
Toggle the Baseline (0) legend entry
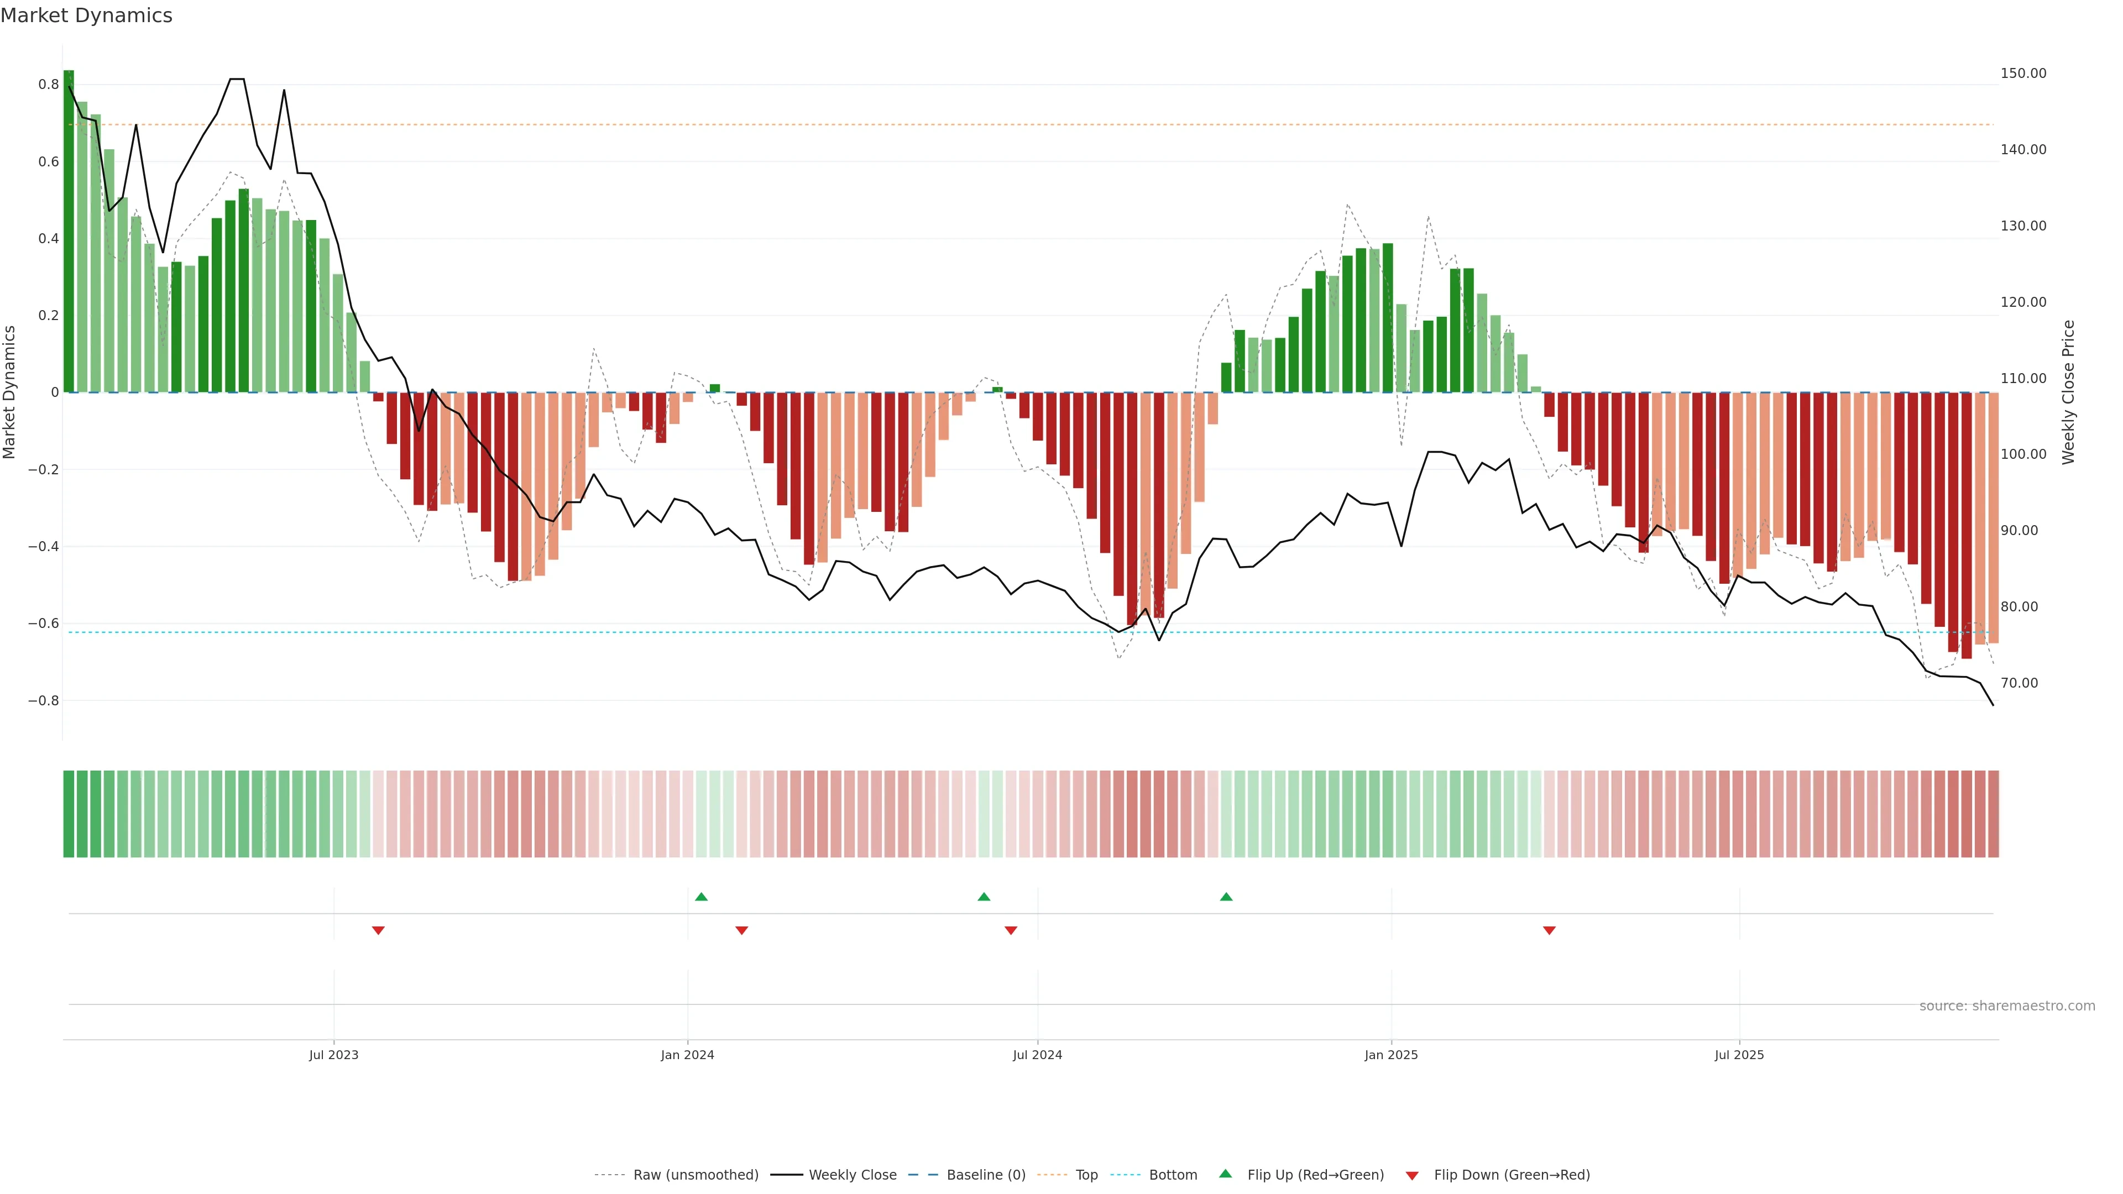click(986, 1175)
